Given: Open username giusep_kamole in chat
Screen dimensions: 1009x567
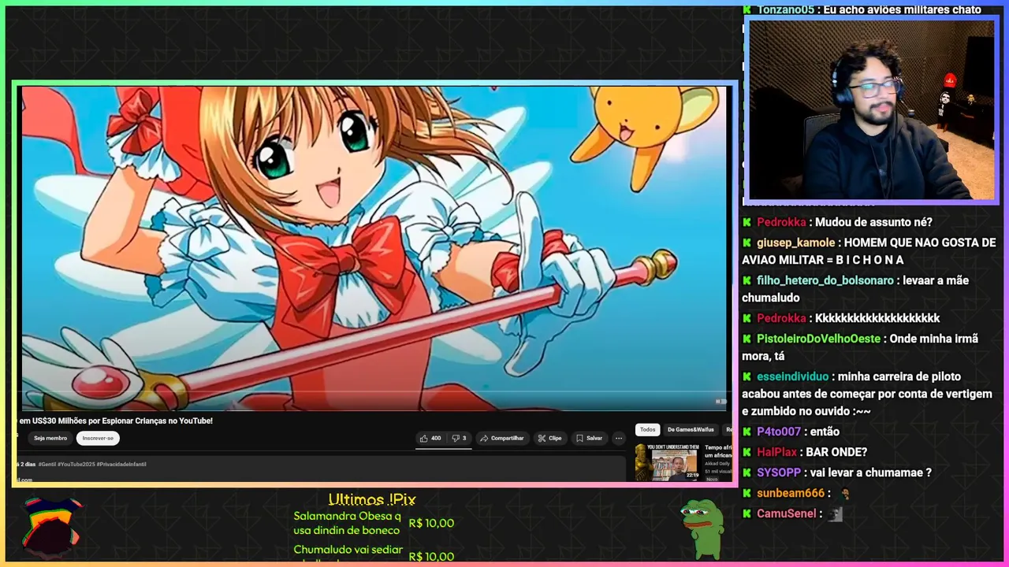Looking at the screenshot, I should (795, 243).
